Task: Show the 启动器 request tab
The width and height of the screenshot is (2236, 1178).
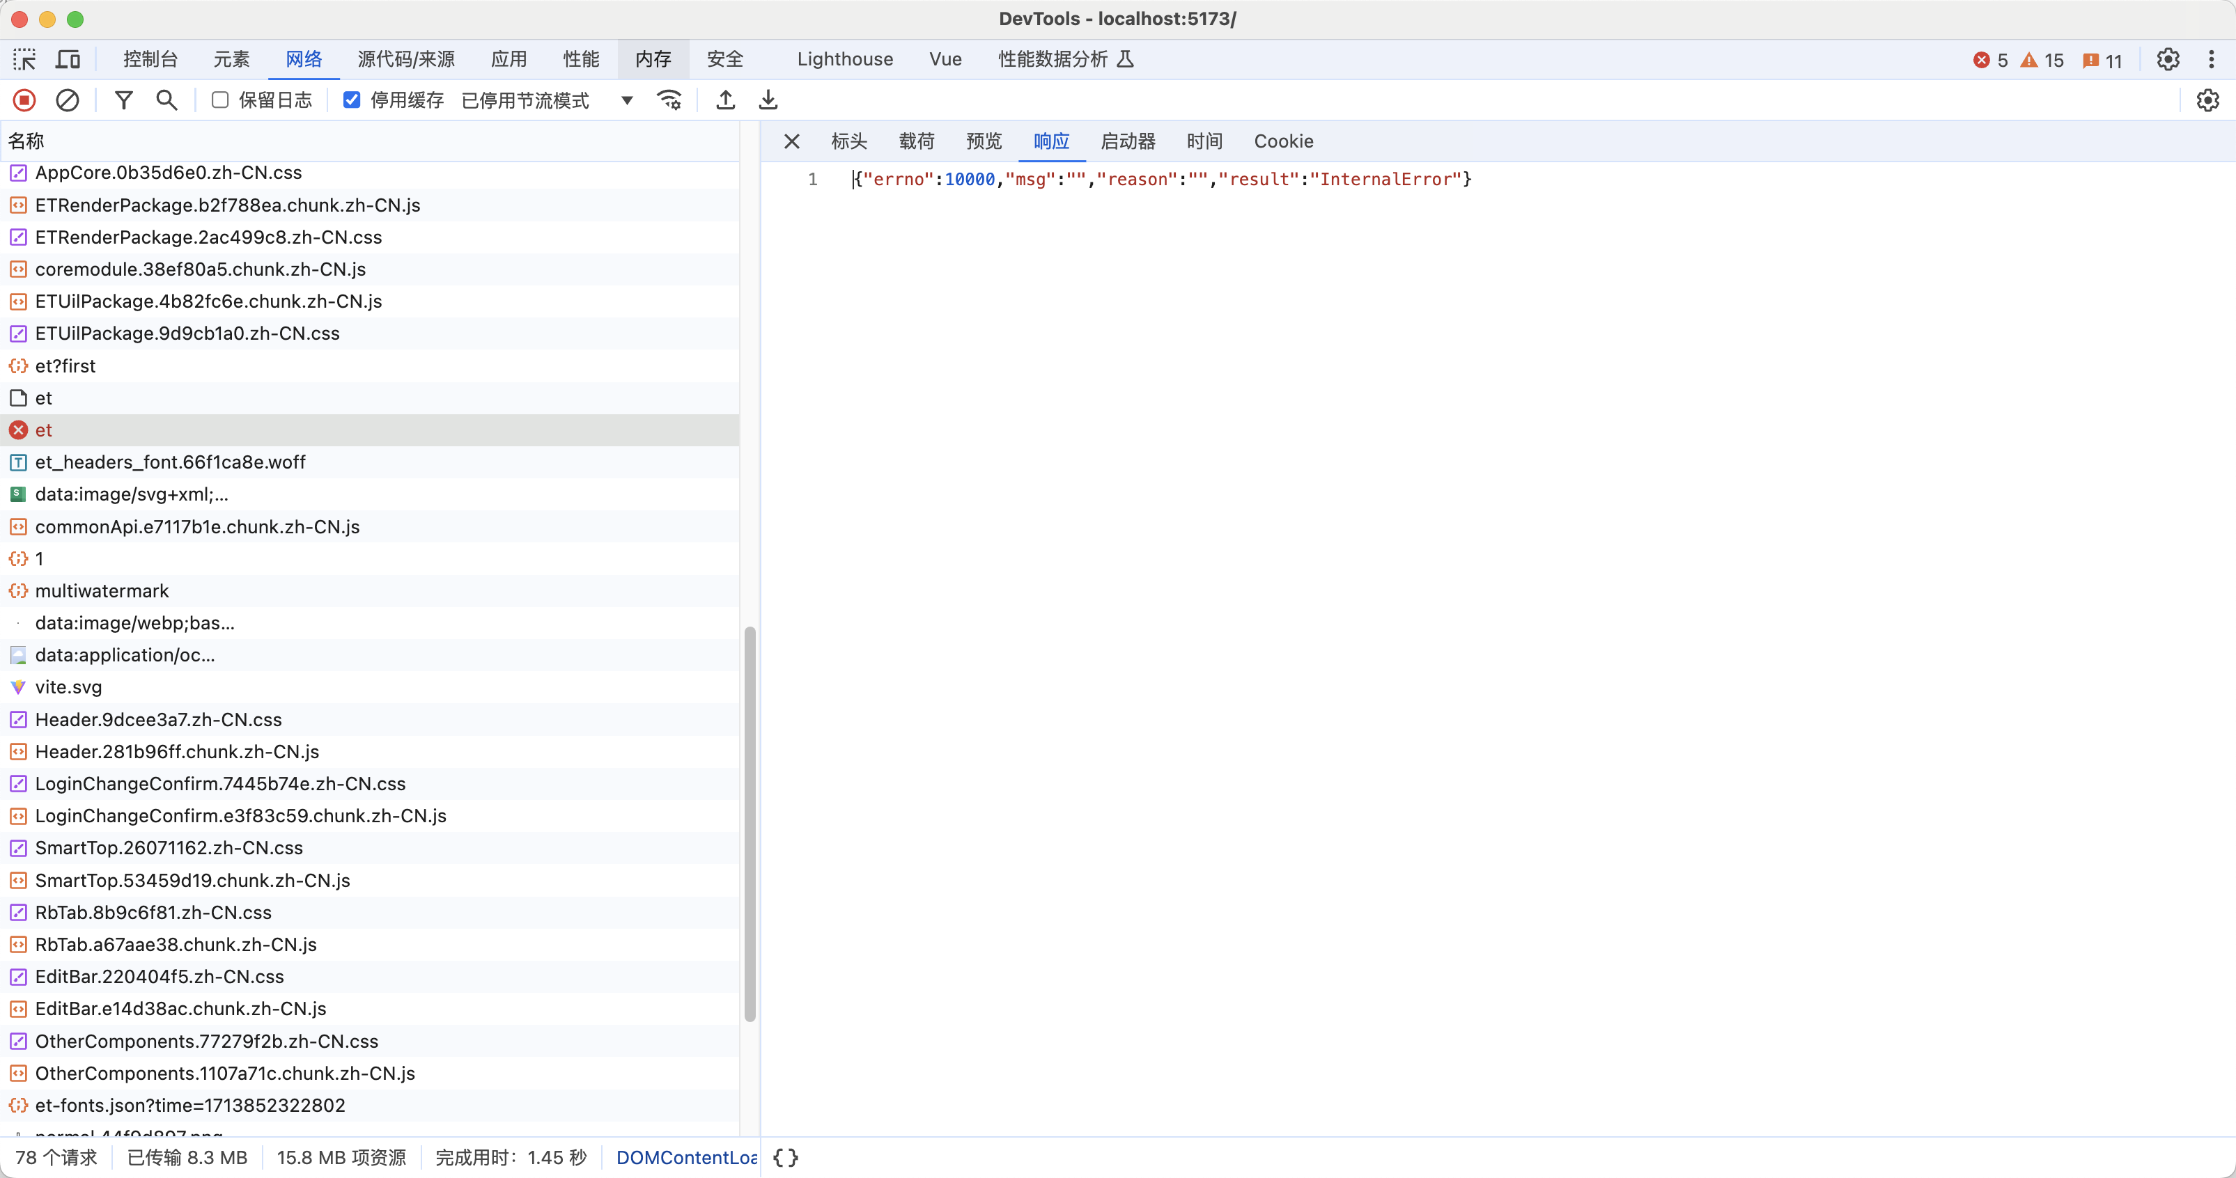Action: [1128, 141]
